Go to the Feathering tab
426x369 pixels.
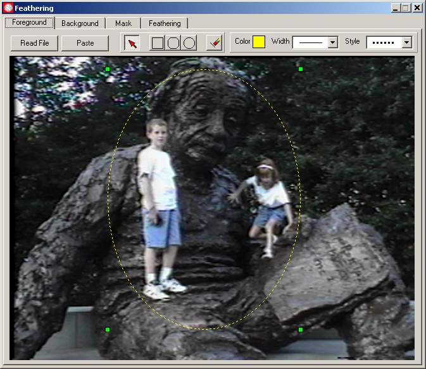(x=165, y=23)
